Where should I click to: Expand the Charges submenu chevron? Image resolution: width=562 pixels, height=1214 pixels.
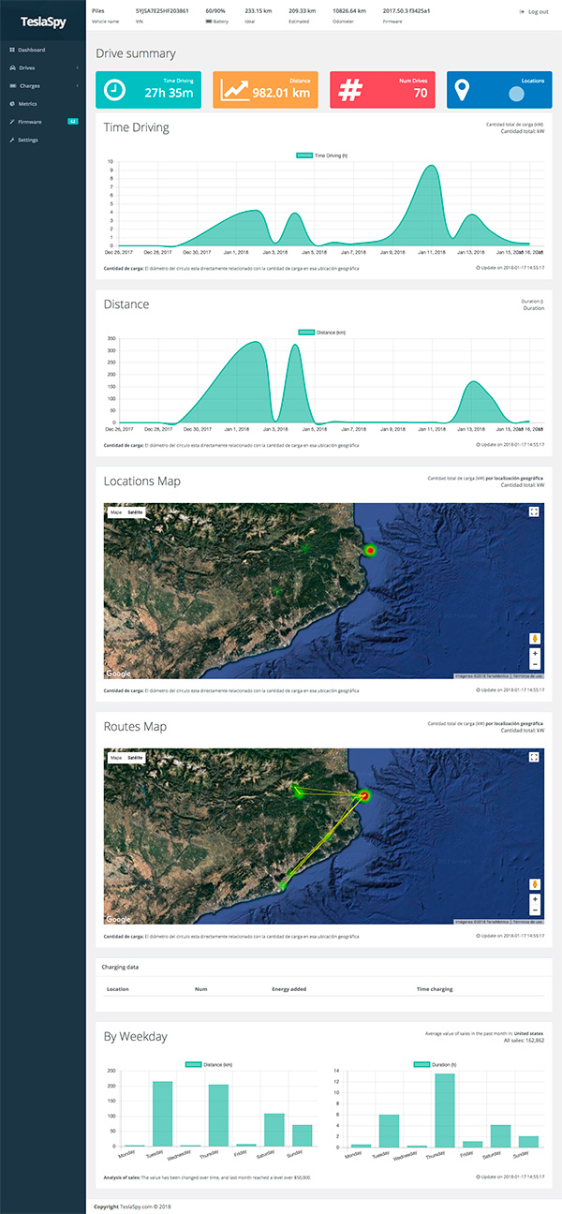[78, 86]
